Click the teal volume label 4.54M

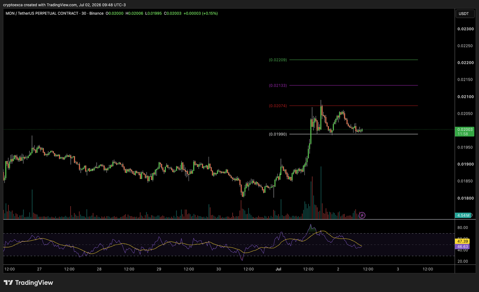coord(463,215)
